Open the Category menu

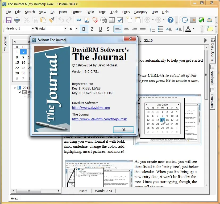[141, 12]
